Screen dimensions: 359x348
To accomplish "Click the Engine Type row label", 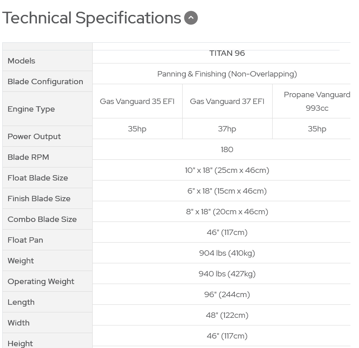I will (x=31, y=109).
